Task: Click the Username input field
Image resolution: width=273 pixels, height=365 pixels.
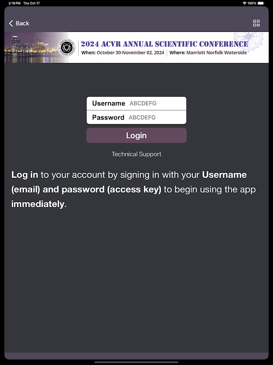Action: point(136,104)
